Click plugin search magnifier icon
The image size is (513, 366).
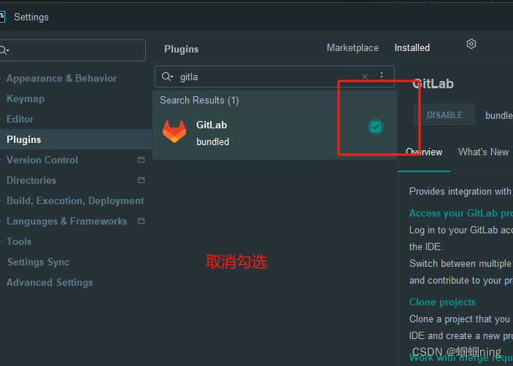point(167,77)
